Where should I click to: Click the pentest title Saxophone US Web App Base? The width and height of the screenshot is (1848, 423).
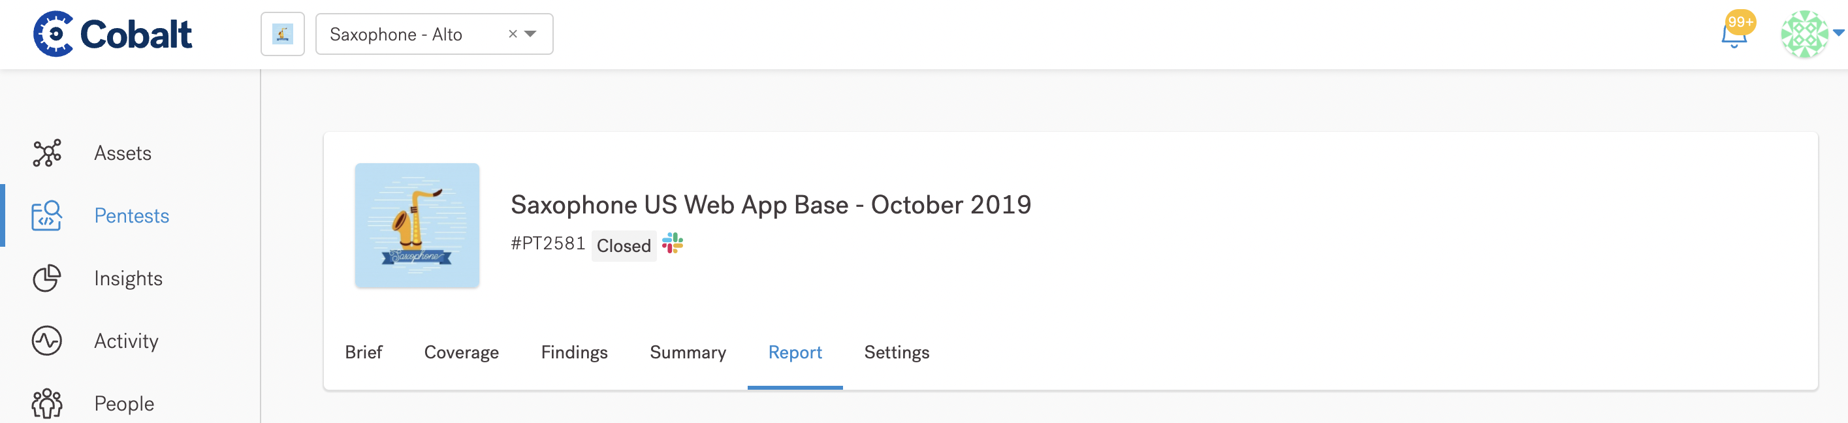click(771, 204)
